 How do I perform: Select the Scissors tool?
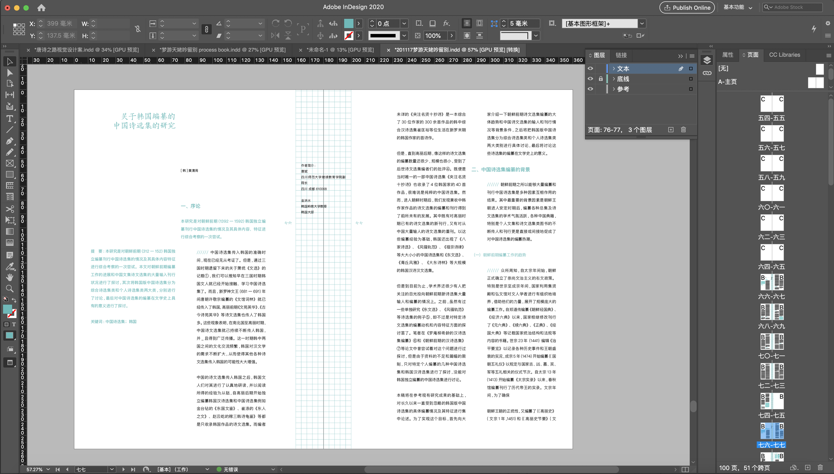pos(10,209)
